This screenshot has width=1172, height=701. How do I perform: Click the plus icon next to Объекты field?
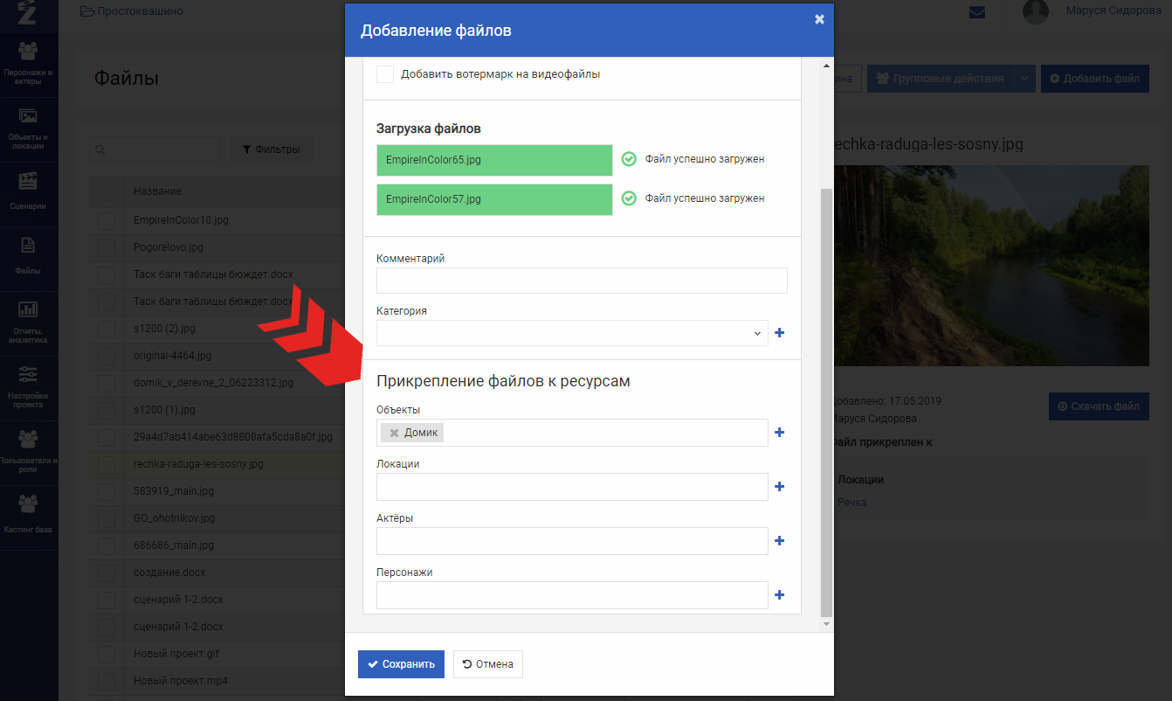coord(780,433)
